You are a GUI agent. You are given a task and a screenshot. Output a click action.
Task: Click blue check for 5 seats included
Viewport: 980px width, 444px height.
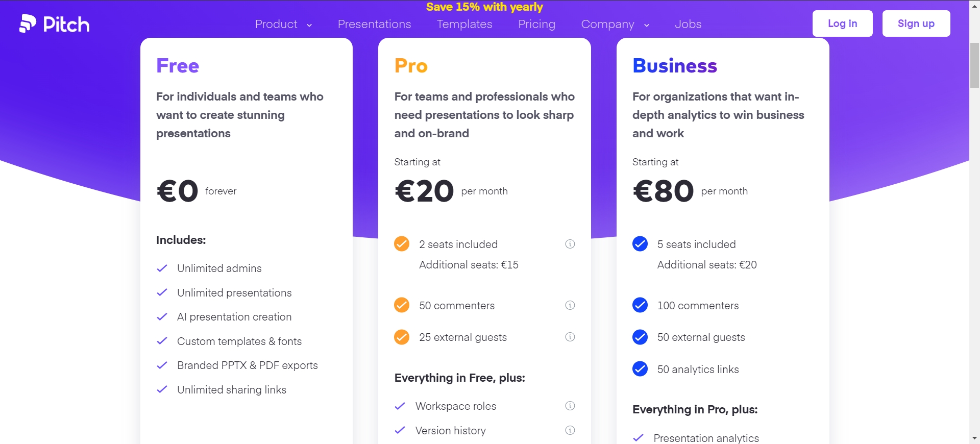[640, 244]
